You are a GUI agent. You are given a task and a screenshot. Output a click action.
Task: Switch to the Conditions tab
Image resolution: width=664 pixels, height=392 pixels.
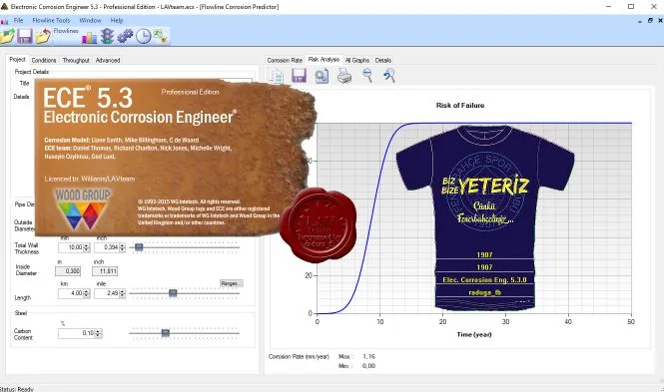[x=44, y=61]
